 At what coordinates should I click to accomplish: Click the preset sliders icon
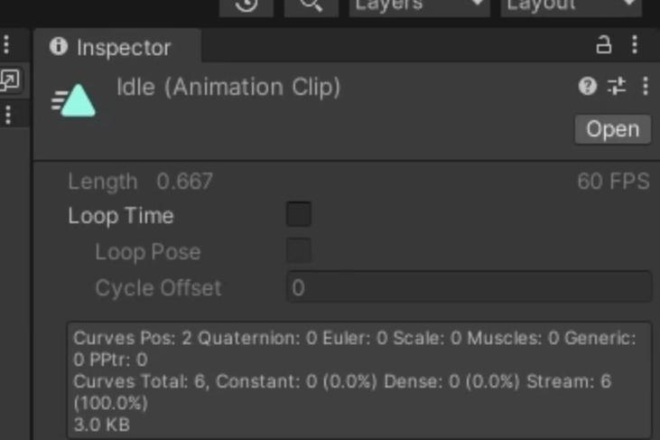tap(617, 86)
